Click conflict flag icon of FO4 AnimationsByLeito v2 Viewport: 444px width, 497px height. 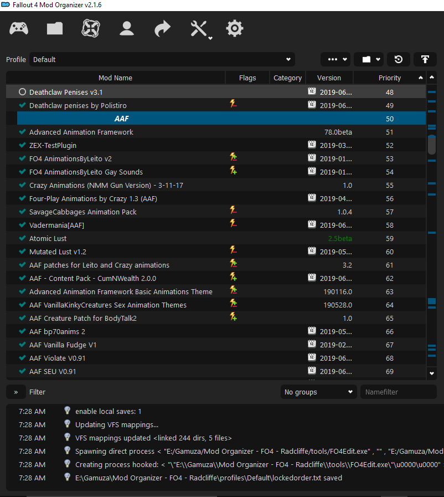click(x=234, y=157)
